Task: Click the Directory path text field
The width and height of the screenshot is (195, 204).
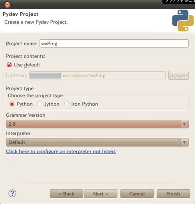Action: click(97, 75)
